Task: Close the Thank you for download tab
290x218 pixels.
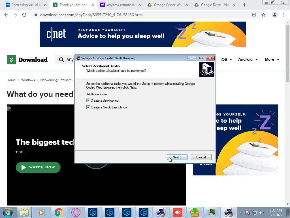Action: 93,5
